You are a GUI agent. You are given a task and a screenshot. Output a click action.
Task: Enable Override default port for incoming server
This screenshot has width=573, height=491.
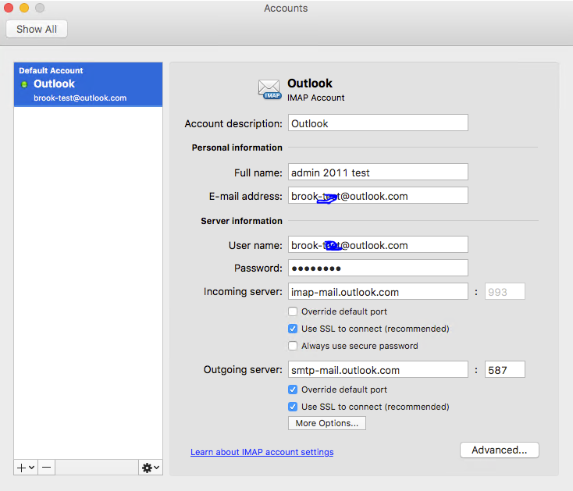293,311
